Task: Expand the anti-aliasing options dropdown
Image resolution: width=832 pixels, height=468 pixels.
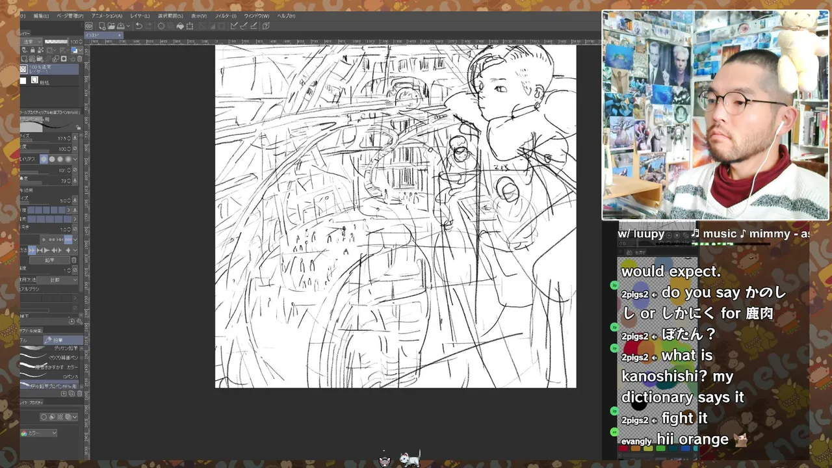Action: click(x=75, y=159)
